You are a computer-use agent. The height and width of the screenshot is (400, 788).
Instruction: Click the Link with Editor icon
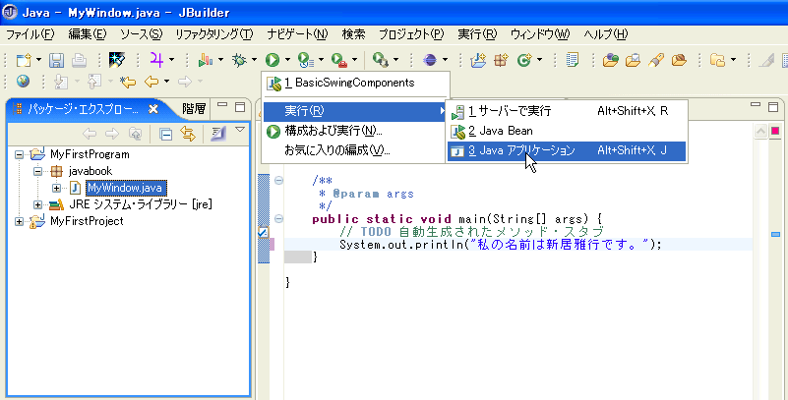185,133
